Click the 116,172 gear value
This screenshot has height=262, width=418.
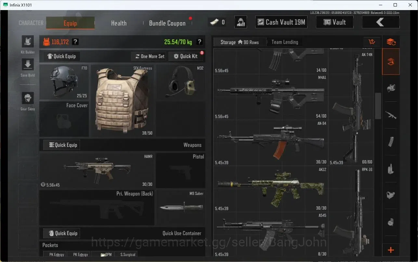tap(60, 42)
